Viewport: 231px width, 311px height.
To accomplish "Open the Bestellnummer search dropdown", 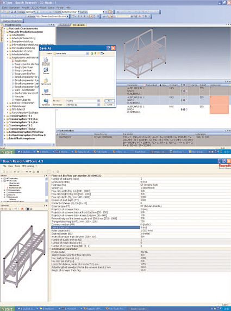I will pyautogui.click(x=79, y=12).
